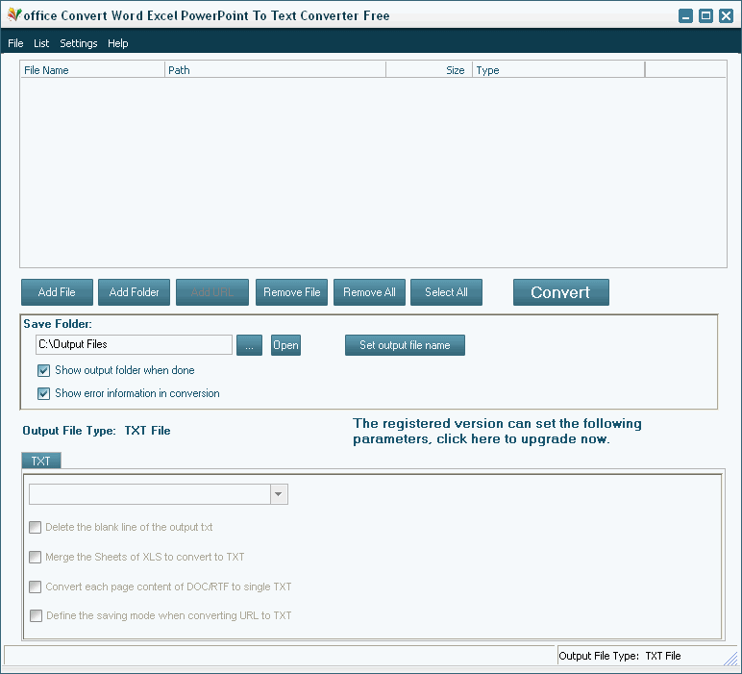Viewport: 742px width, 674px height.
Task: Click the Add File button
Action: (57, 292)
